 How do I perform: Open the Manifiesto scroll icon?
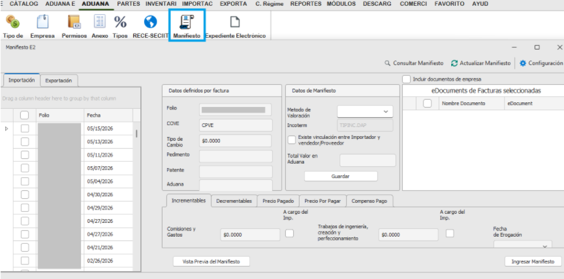187,22
